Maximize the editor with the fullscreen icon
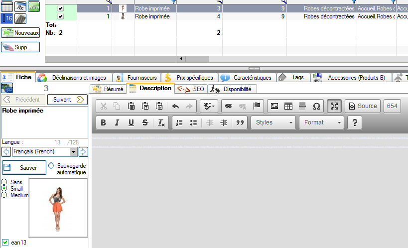 coord(334,106)
